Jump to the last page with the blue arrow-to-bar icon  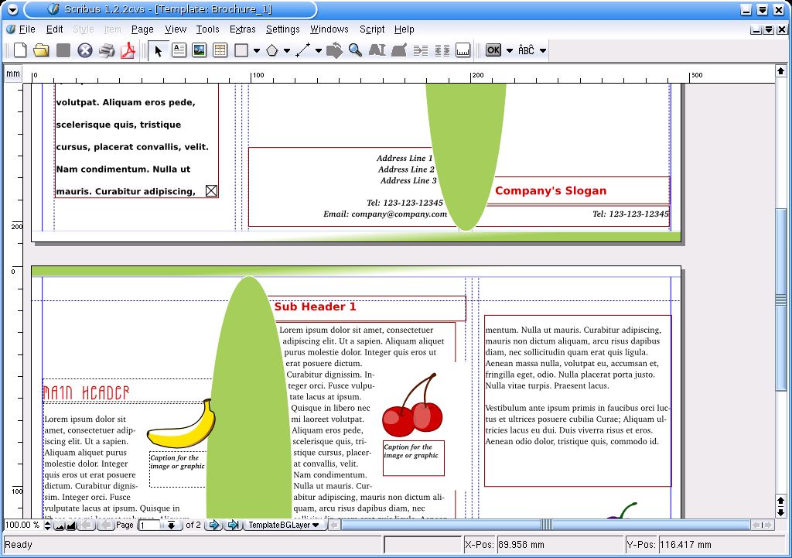[x=233, y=525]
